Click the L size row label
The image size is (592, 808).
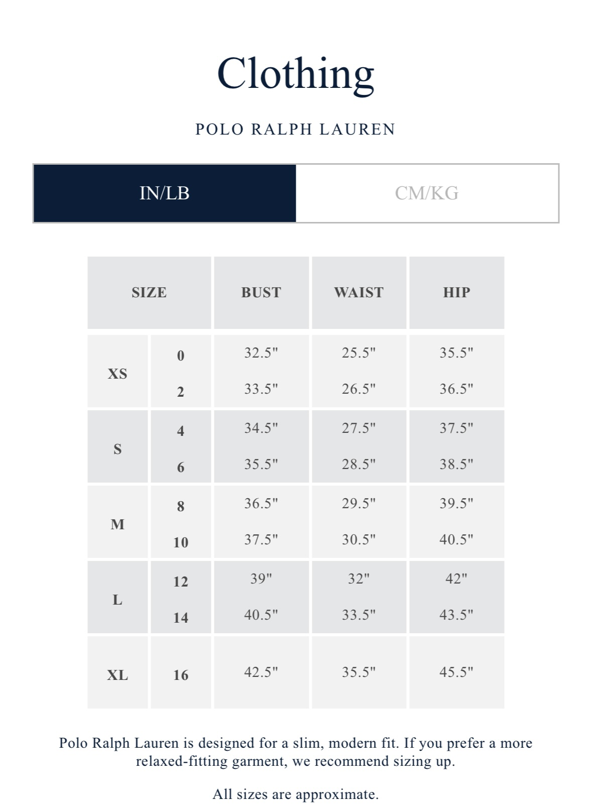pos(117,601)
